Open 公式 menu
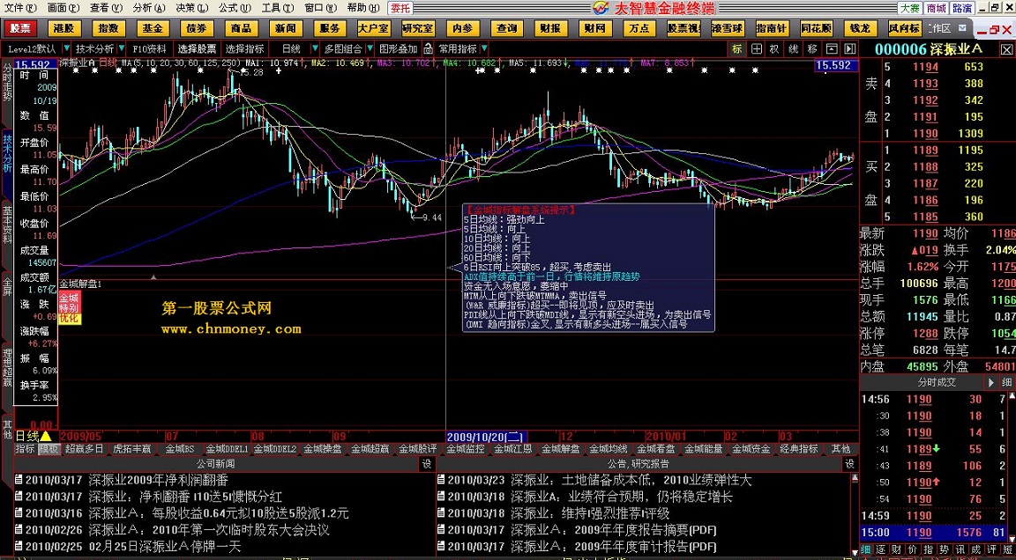The height and width of the screenshot is (560, 1016). pos(235,8)
